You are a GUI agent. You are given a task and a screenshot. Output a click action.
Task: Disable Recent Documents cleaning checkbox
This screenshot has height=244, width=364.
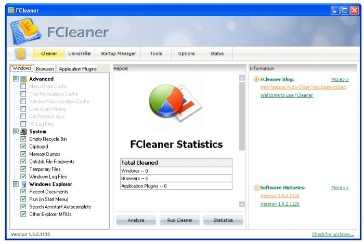[x=23, y=192]
